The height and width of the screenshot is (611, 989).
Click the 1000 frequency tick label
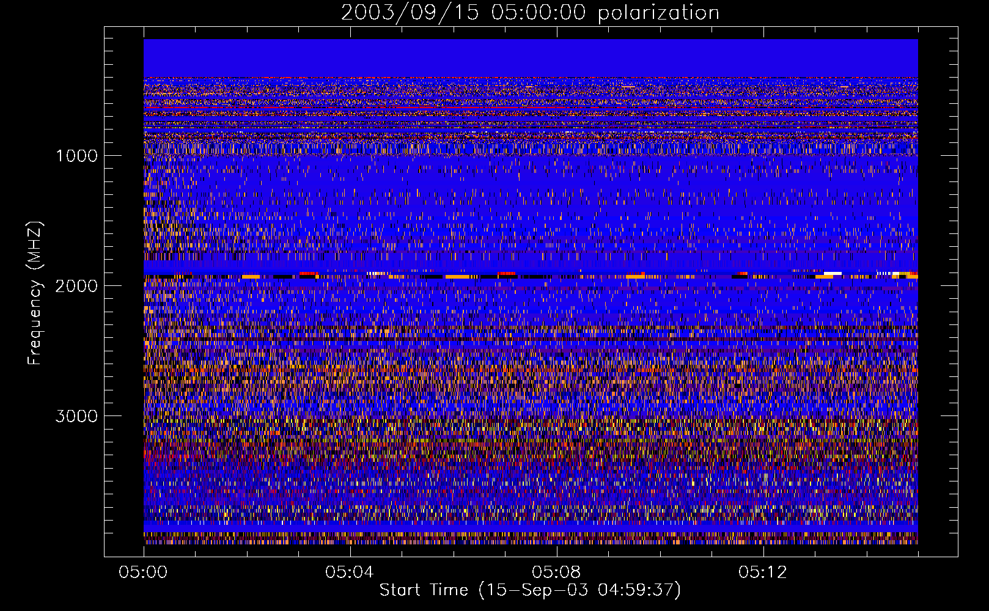tap(76, 156)
